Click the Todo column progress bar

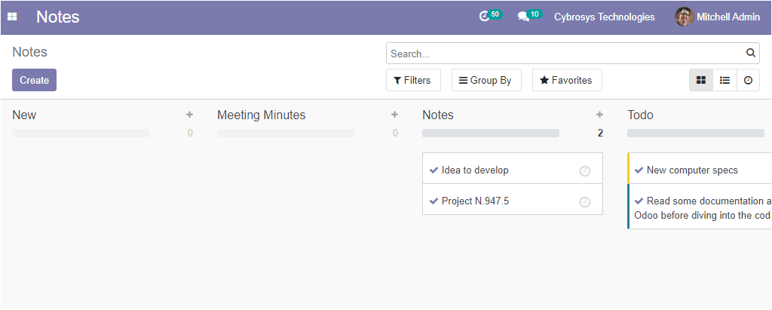point(696,133)
